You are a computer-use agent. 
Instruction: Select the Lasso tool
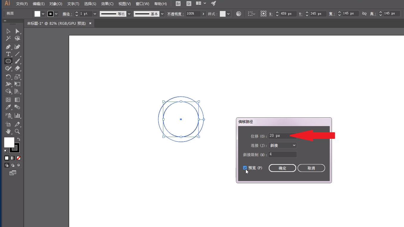point(17,38)
